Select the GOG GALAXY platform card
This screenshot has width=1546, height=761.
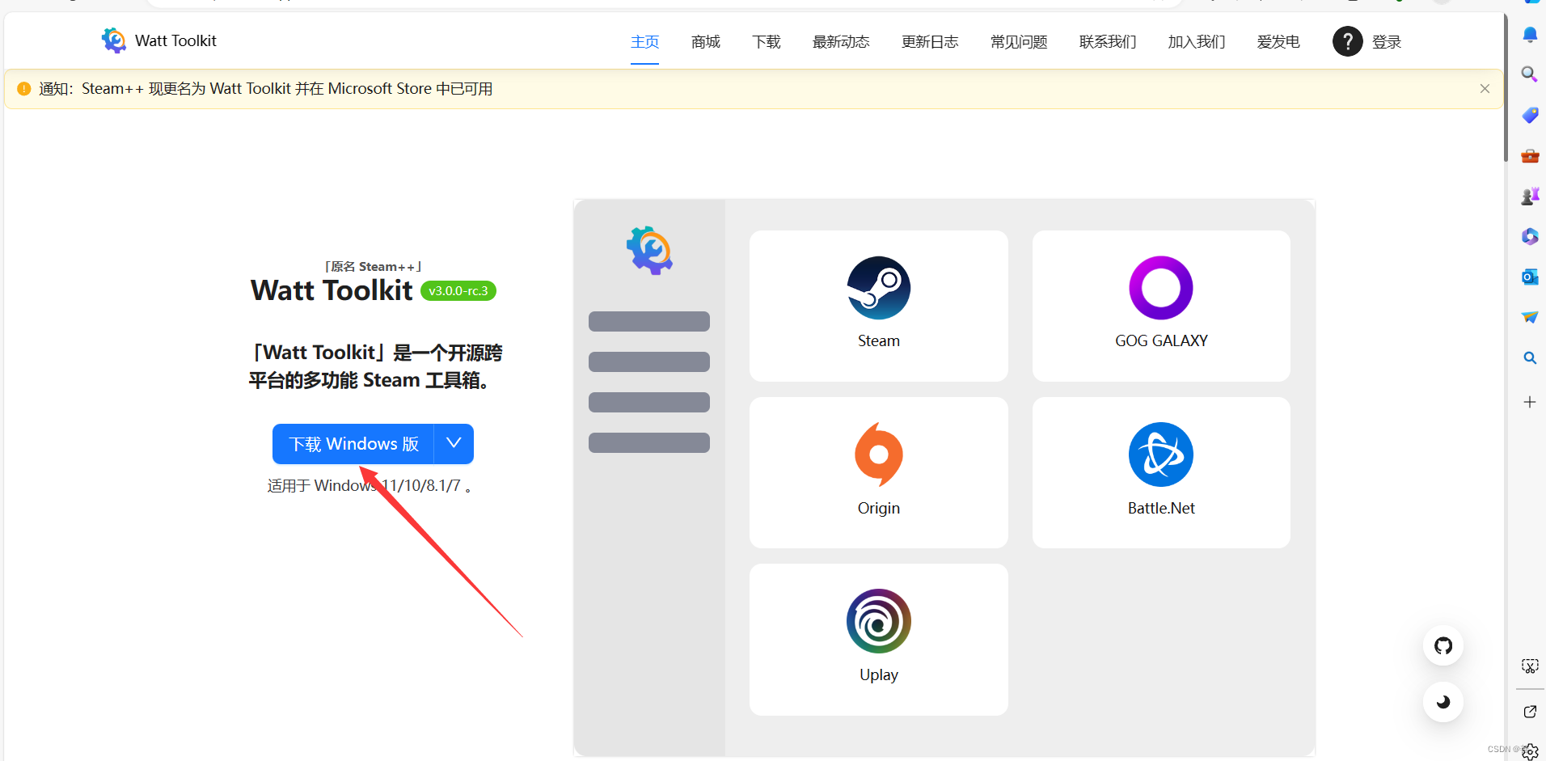[1161, 306]
